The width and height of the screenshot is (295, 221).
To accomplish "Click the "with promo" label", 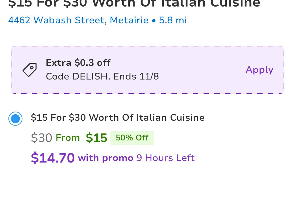I will pos(105,158).
